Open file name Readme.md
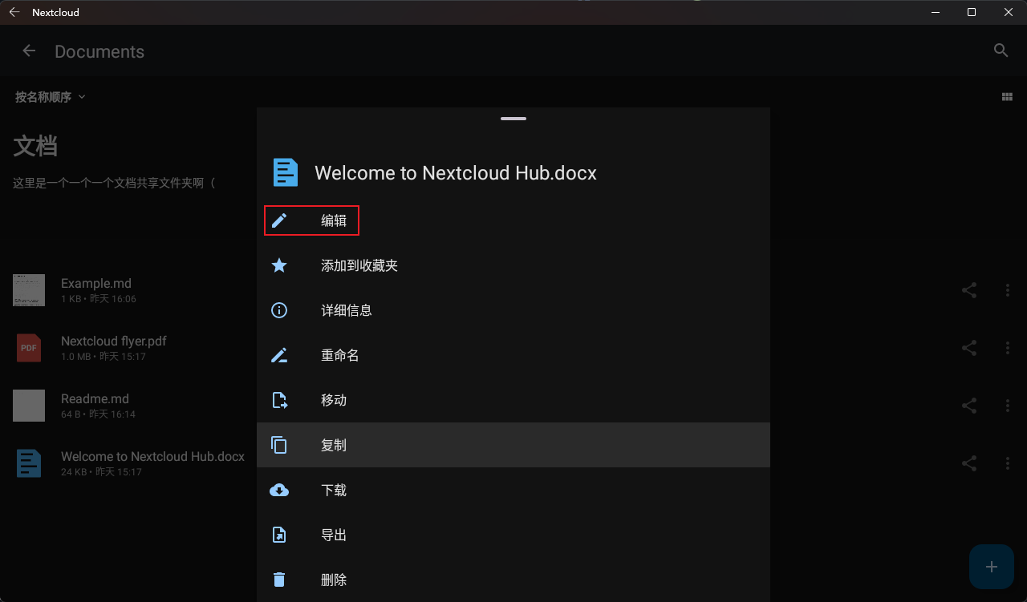Image resolution: width=1027 pixels, height=602 pixels. click(95, 398)
